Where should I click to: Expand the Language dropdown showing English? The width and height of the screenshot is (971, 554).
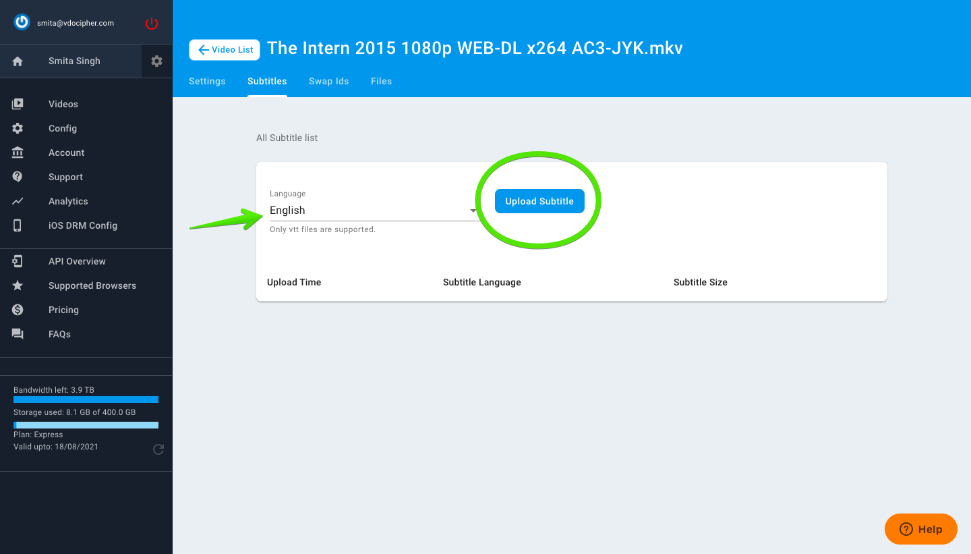pos(374,211)
